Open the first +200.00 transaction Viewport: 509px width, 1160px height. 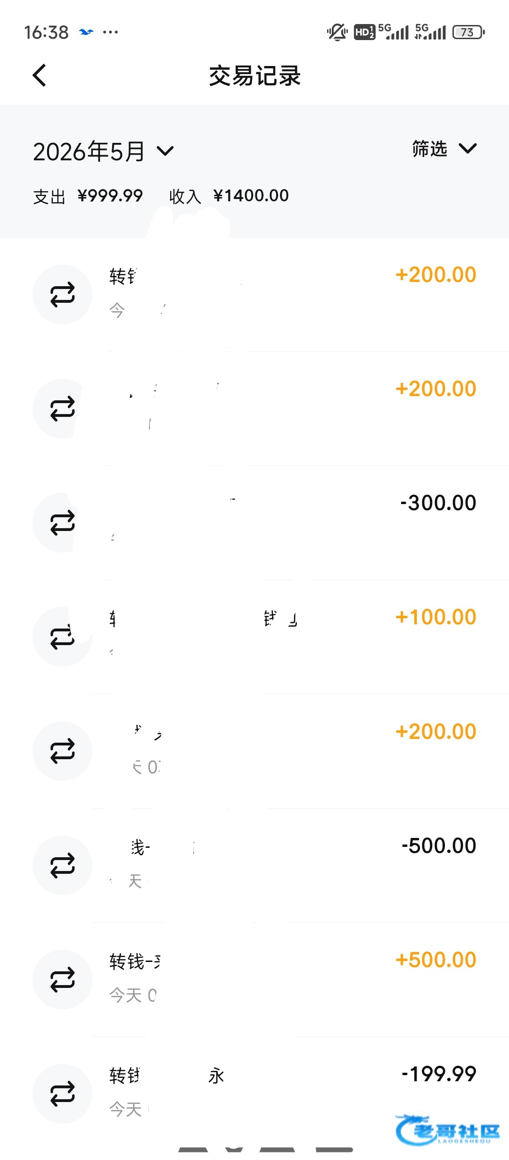[x=254, y=294]
